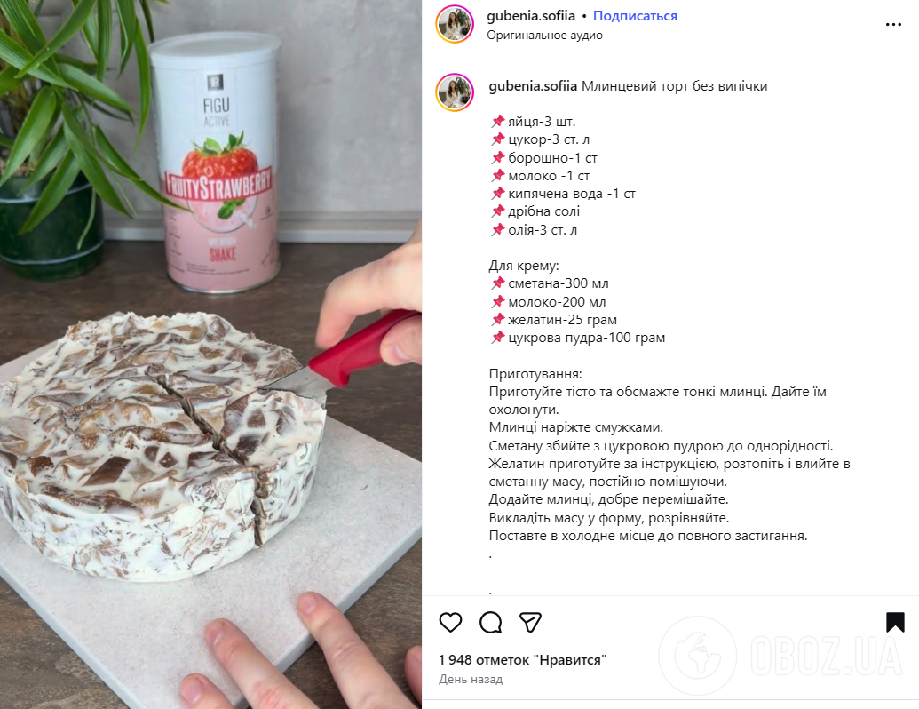
Task: View the 1 948 likes list
Action: (x=522, y=660)
